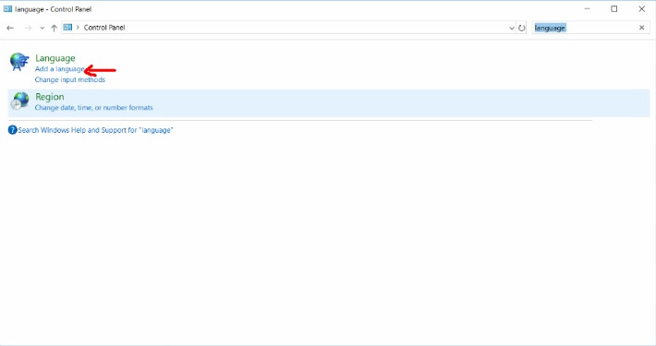Click Change input methods link

(70, 80)
